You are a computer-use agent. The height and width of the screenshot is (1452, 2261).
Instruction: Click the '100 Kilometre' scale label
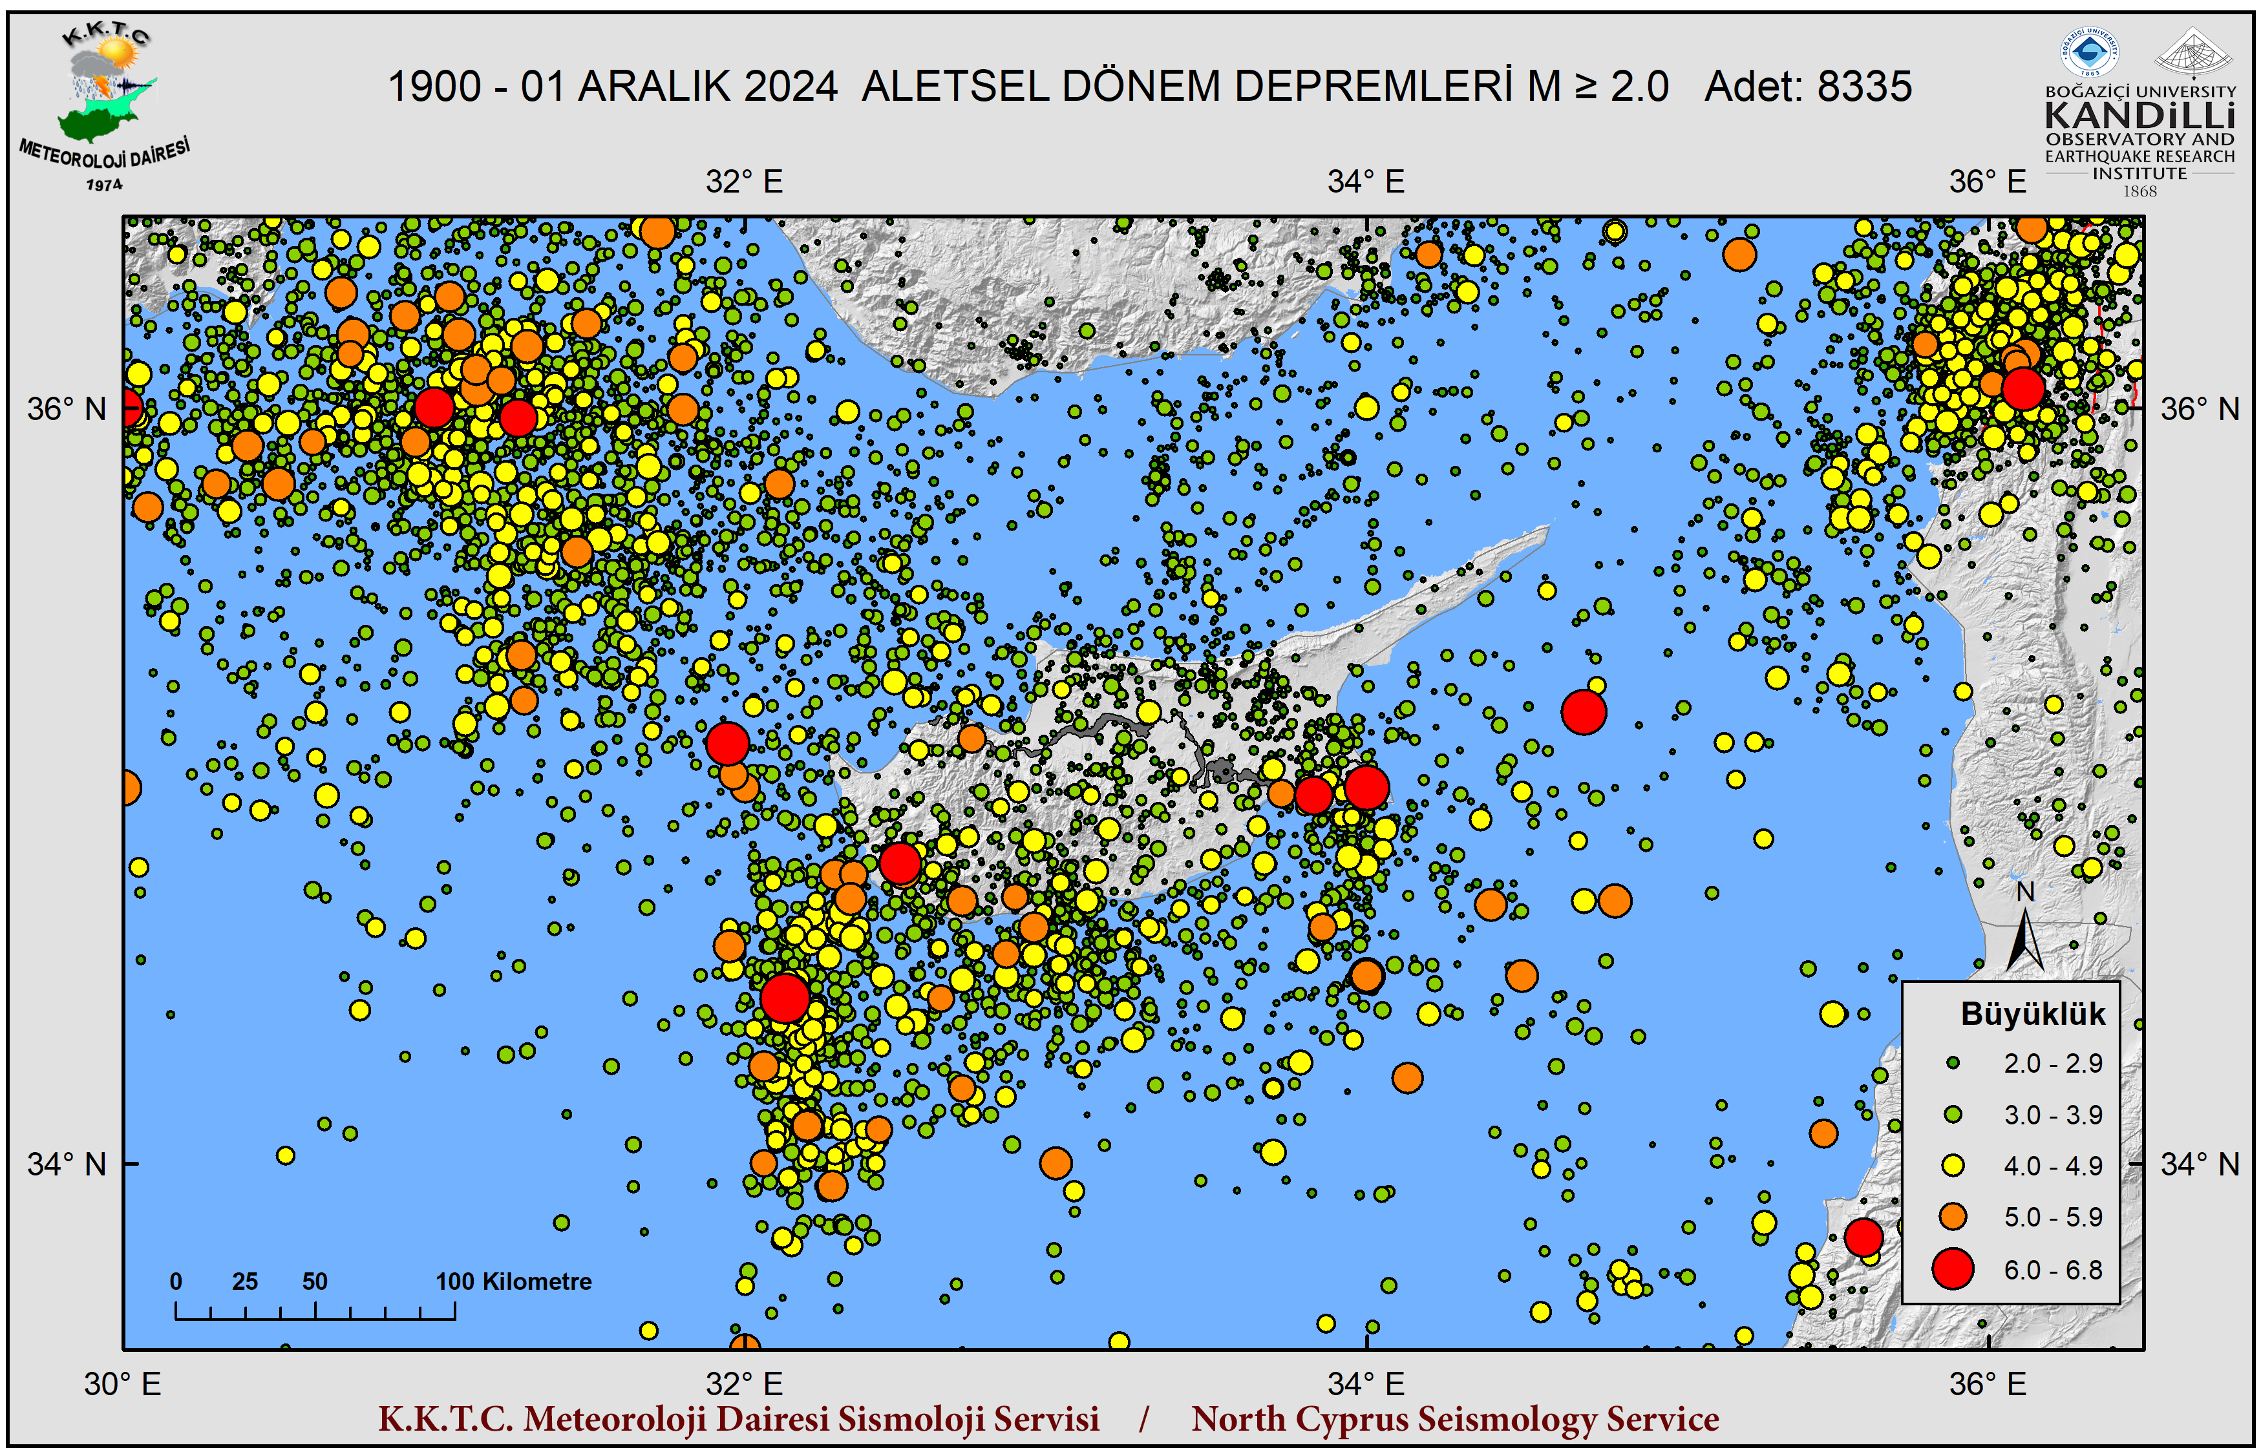pyautogui.click(x=513, y=1281)
